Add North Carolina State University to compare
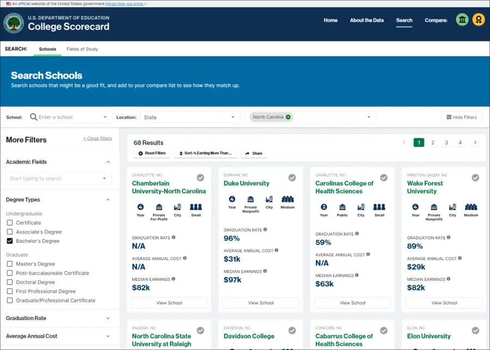Image resolution: width=490 pixels, height=350 pixels. coord(200,330)
